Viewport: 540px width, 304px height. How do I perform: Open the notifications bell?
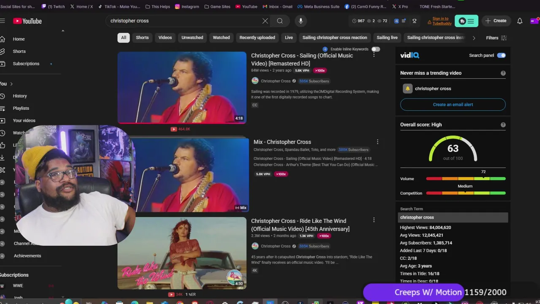pyautogui.click(x=520, y=21)
